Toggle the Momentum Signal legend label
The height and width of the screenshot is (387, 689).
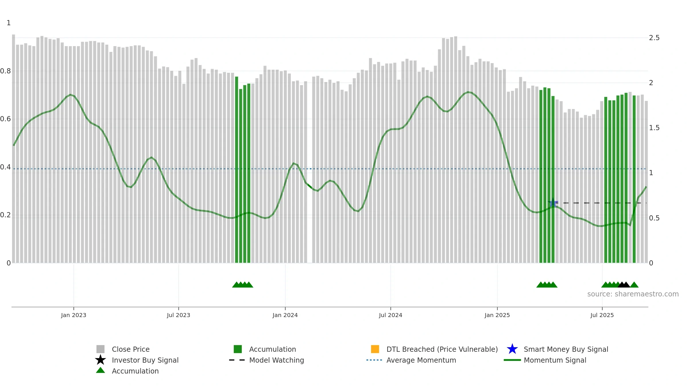click(x=555, y=360)
